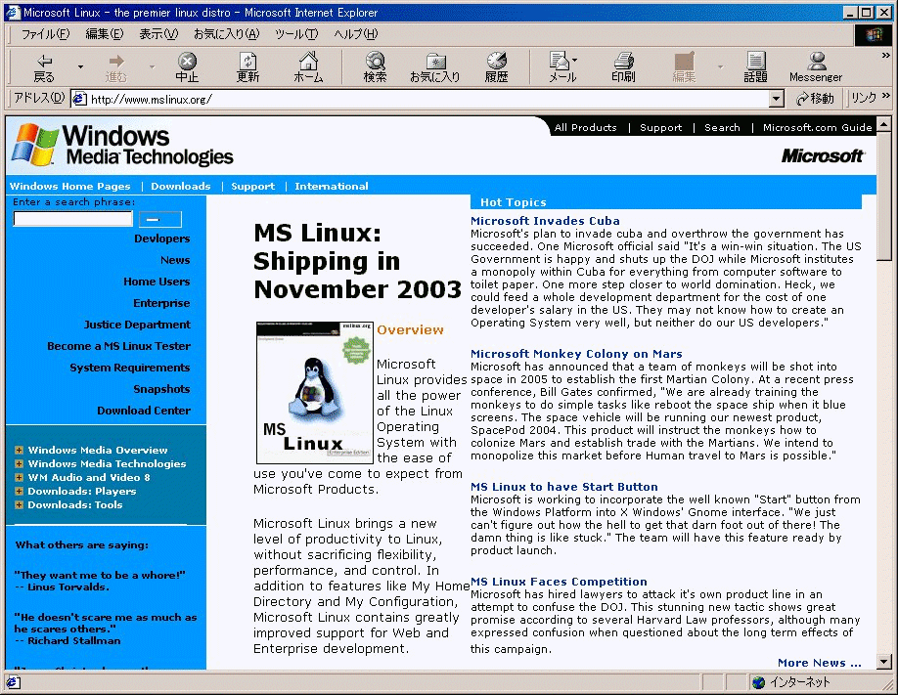Click the IE icon in the title bar
The width and height of the screenshot is (898, 695).
pos(13,12)
